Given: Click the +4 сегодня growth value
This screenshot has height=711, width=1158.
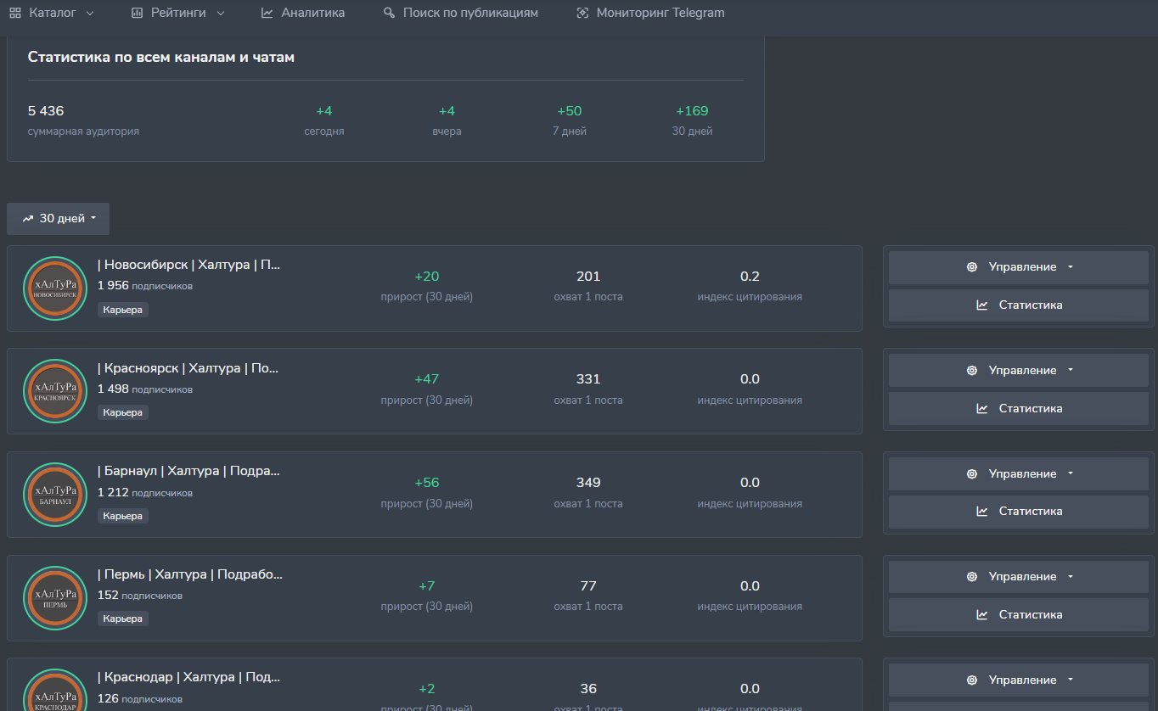Looking at the screenshot, I should 324,111.
